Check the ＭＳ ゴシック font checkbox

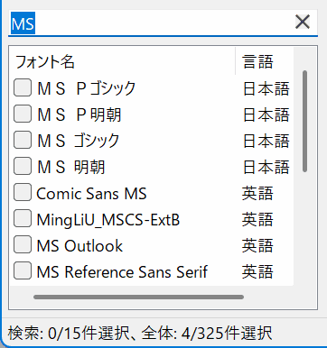pyautogui.click(x=23, y=140)
